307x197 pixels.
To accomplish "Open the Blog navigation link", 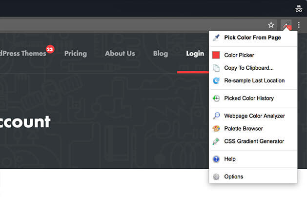I will tap(161, 54).
